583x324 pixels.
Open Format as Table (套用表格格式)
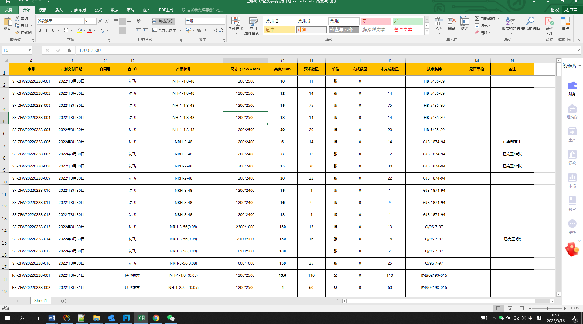pos(253,26)
